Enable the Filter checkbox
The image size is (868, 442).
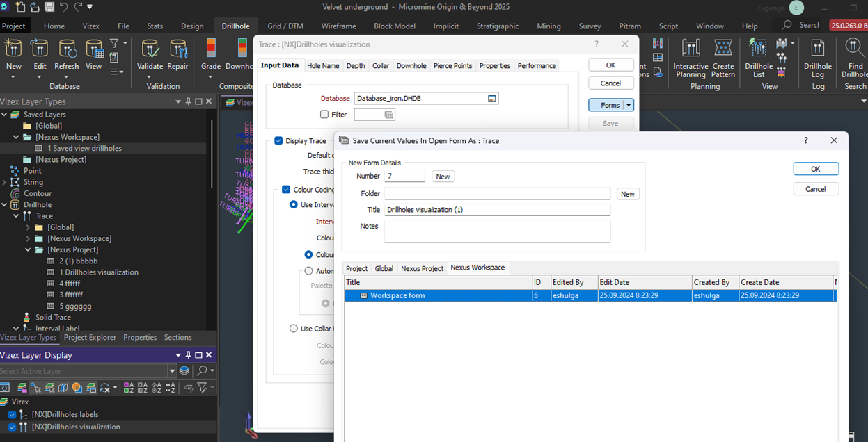(x=324, y=115)
